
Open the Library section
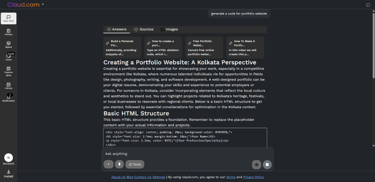click(x=8, y=86)
